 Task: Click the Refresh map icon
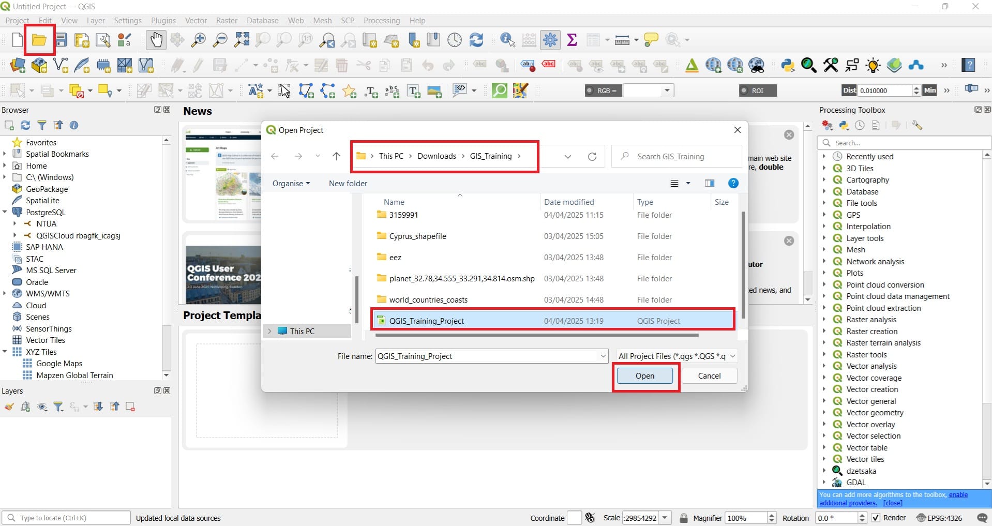tap(476, 40)
